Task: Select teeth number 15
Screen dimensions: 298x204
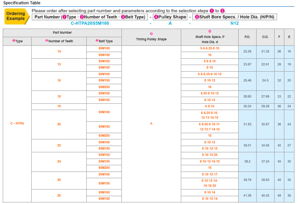Action: (59, 64)
